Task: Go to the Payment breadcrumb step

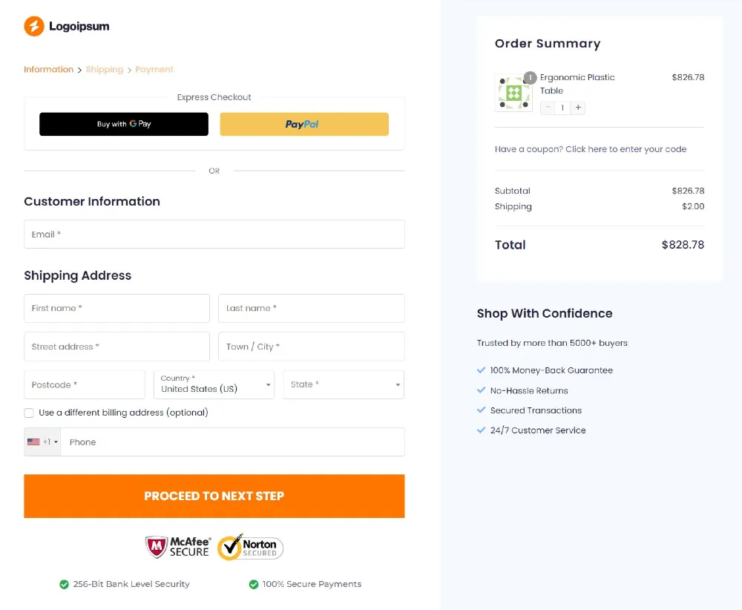Action: coord(154,70)
